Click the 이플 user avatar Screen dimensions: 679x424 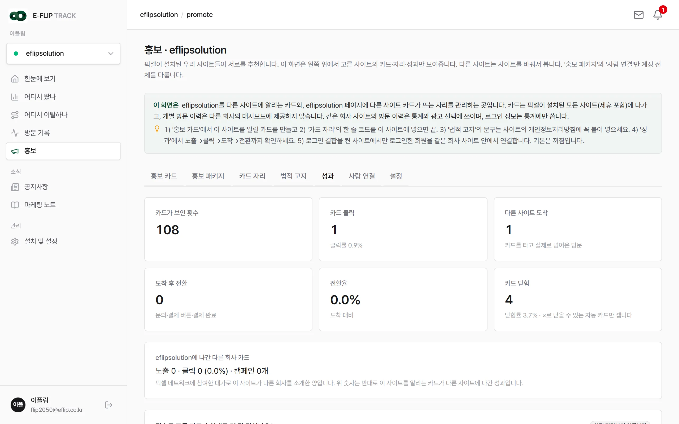pos(18,405)
